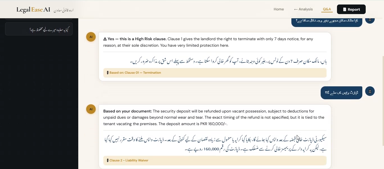Click the deposit question chat bubble
Image resolution: width=384 pixels, height=169 pixels.
(341, 93)
